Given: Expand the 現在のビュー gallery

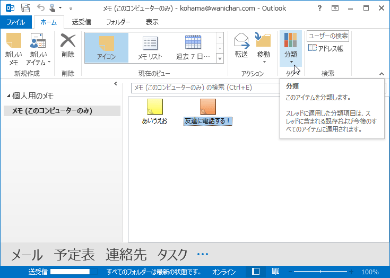Looking at the screenshot, I should pos(220,58).
